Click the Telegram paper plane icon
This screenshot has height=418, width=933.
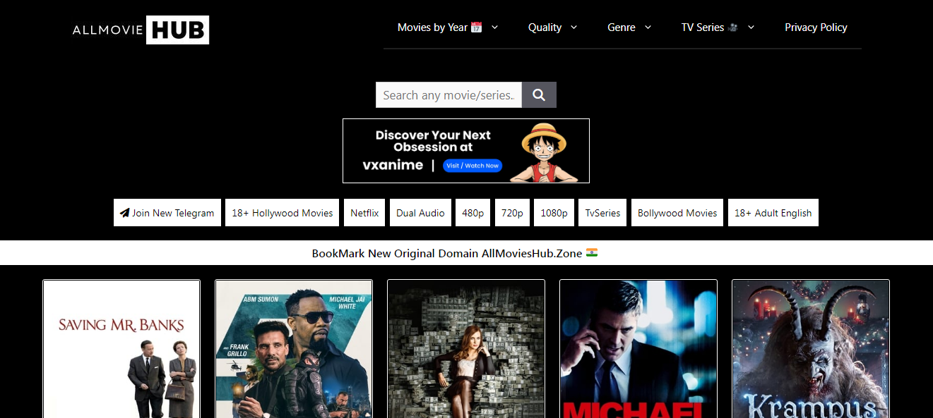(125, 213)
